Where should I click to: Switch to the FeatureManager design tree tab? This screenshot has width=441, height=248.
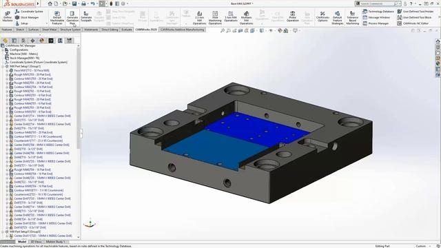pyautogui.click(x=5, y=41)
